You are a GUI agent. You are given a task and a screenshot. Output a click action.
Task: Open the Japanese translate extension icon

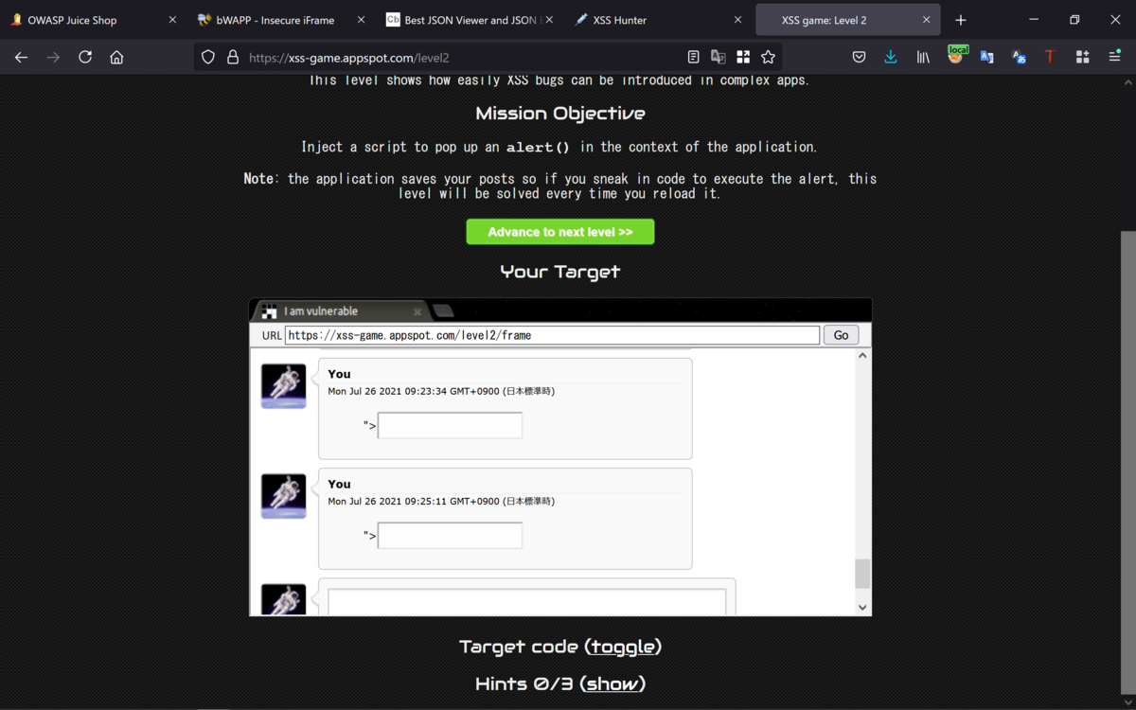(1019, 57)
